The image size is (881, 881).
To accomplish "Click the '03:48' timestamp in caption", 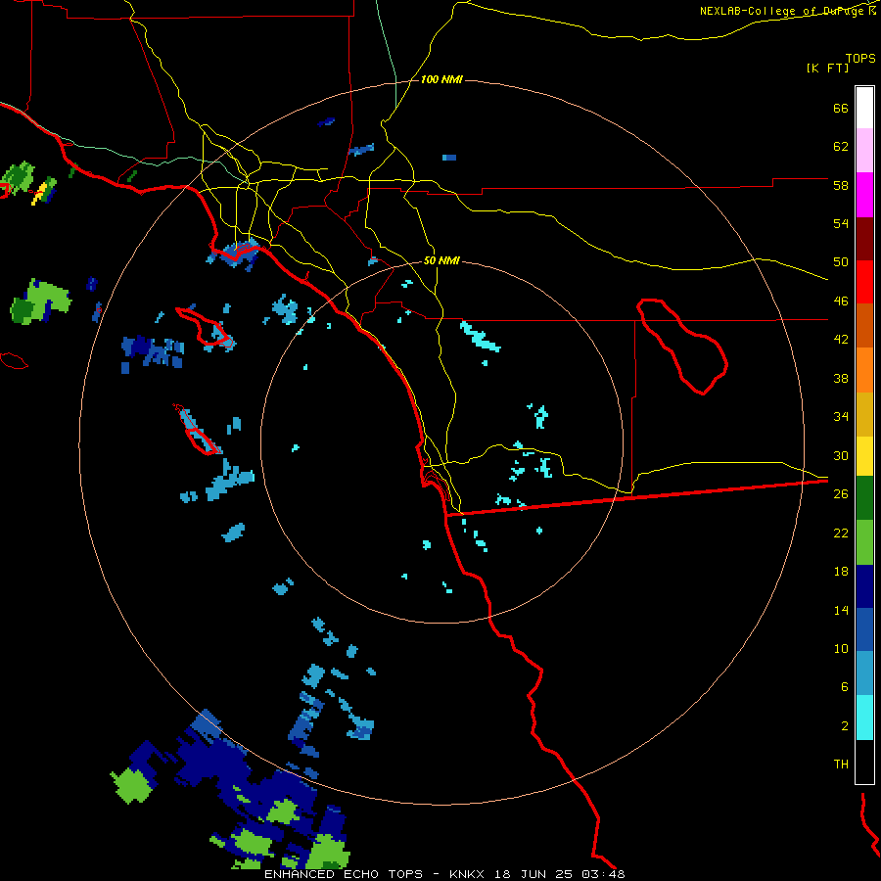I will 603,874.
